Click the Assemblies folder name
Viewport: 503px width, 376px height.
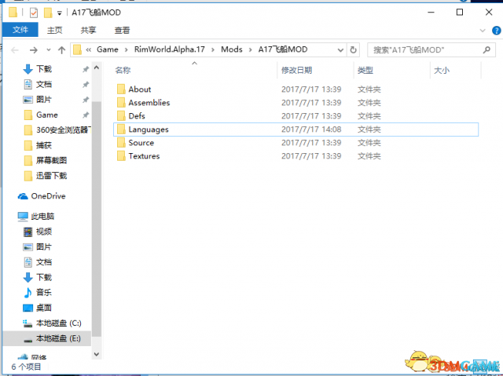point(149,103)
